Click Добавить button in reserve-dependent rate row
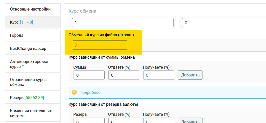This screenshot has width=266, height=123. pyautogui.click(x=190, y=120)
